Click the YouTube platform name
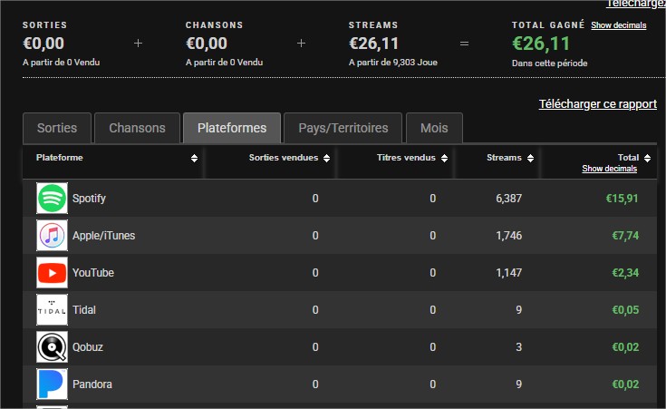 pos(93,273)
